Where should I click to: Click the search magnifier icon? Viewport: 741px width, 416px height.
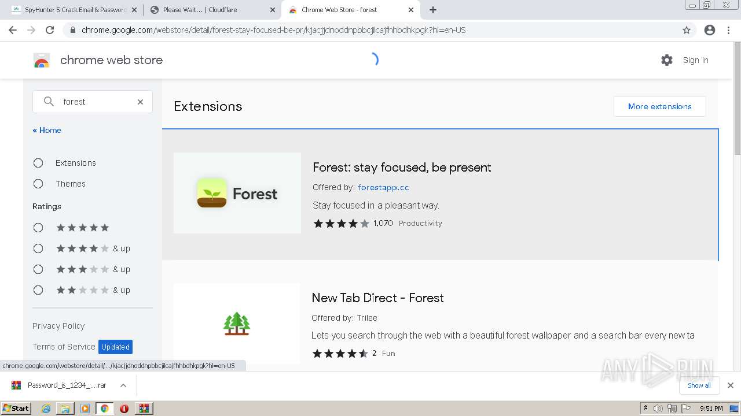[x=49, y=102]
